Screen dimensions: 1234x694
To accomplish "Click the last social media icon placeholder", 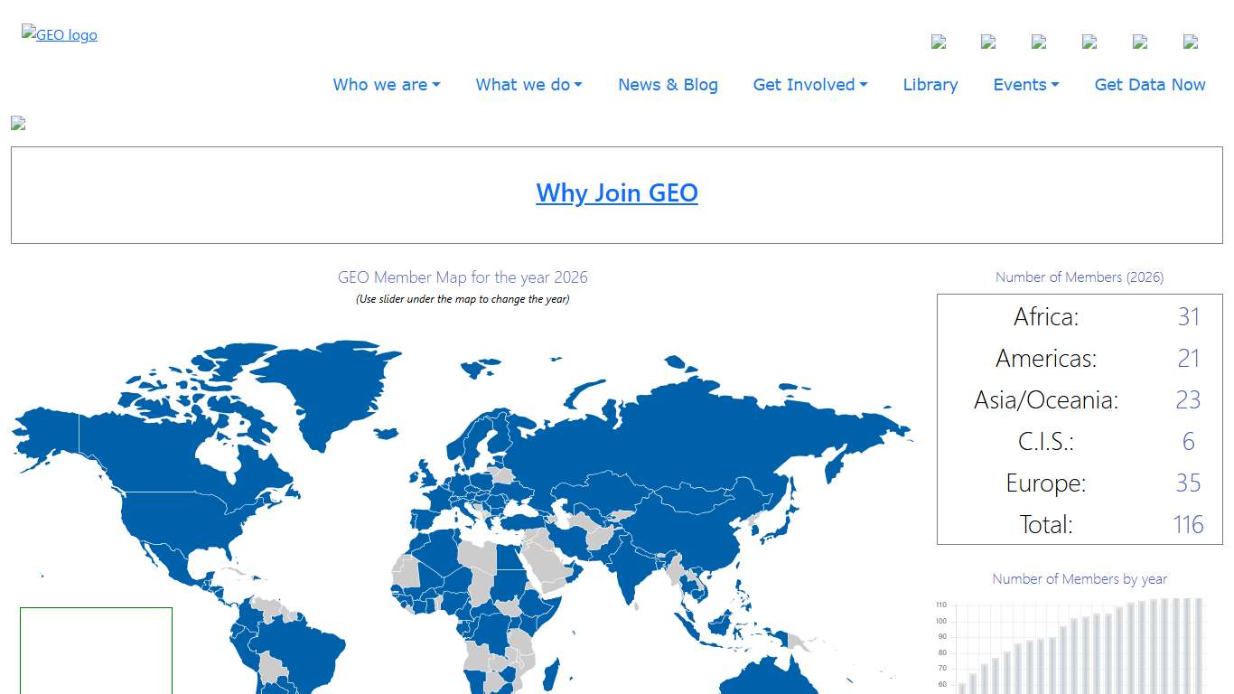I will pos(1190,42).
